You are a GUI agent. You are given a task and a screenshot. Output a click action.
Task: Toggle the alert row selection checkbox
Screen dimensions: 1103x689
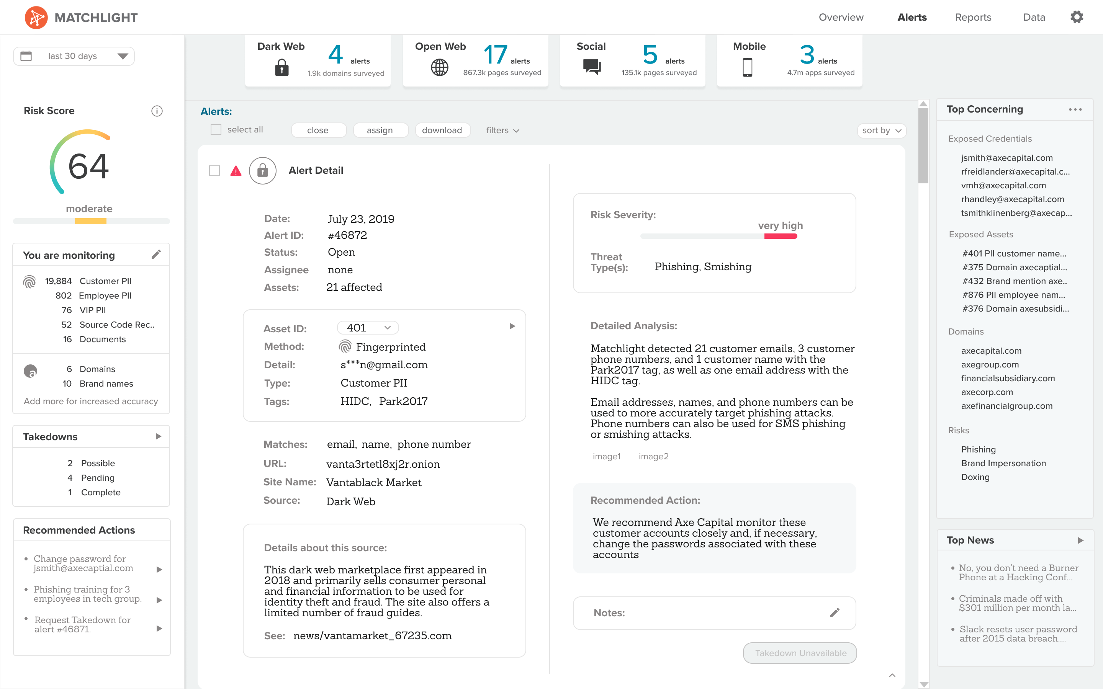click(214, 170)
